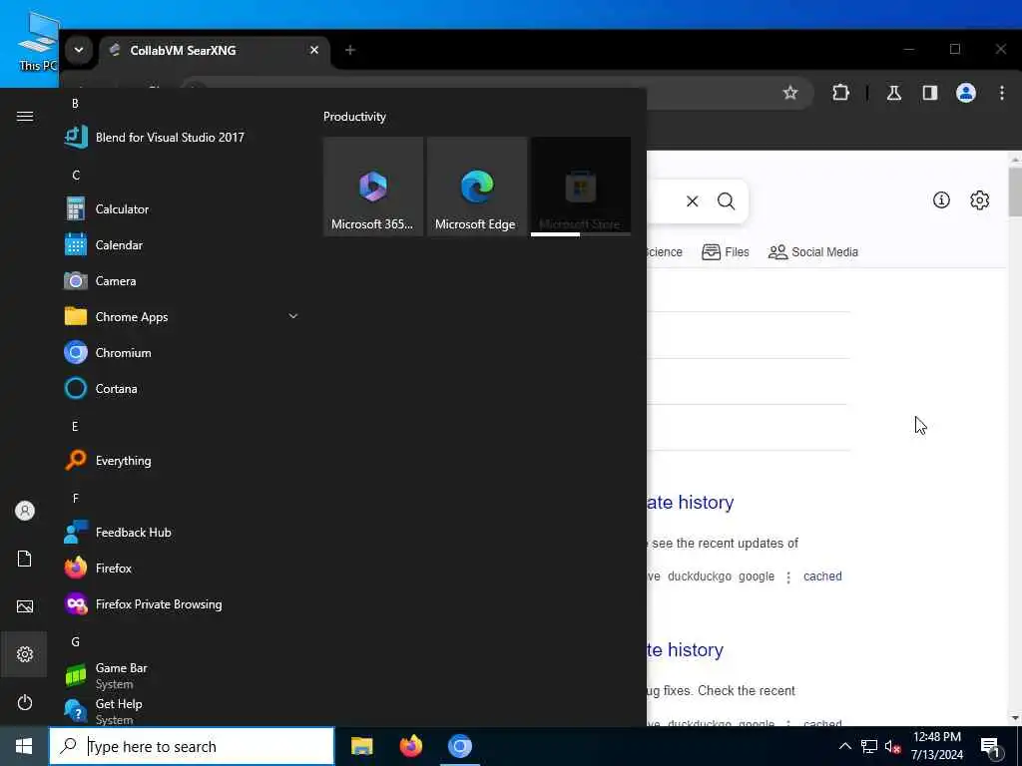Viewport: 1022px width, 766px height.
Task: Jump to the F letter group header
Action: 75,499
